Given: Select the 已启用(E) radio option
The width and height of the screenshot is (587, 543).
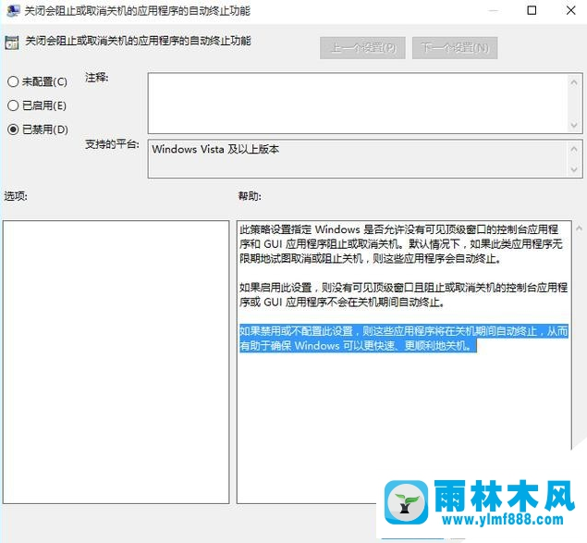Looking at the screenshot, I should tap(37, 105).
